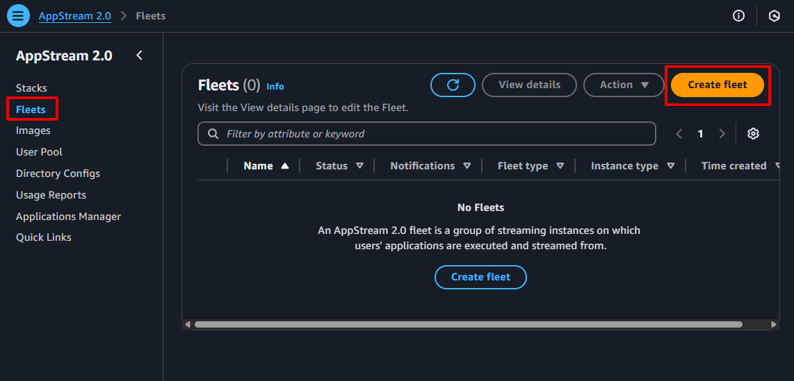The height and width of the screenshot is (381, 794).
Task: Click the scrollbar right arrow
Action: [773, 324]
